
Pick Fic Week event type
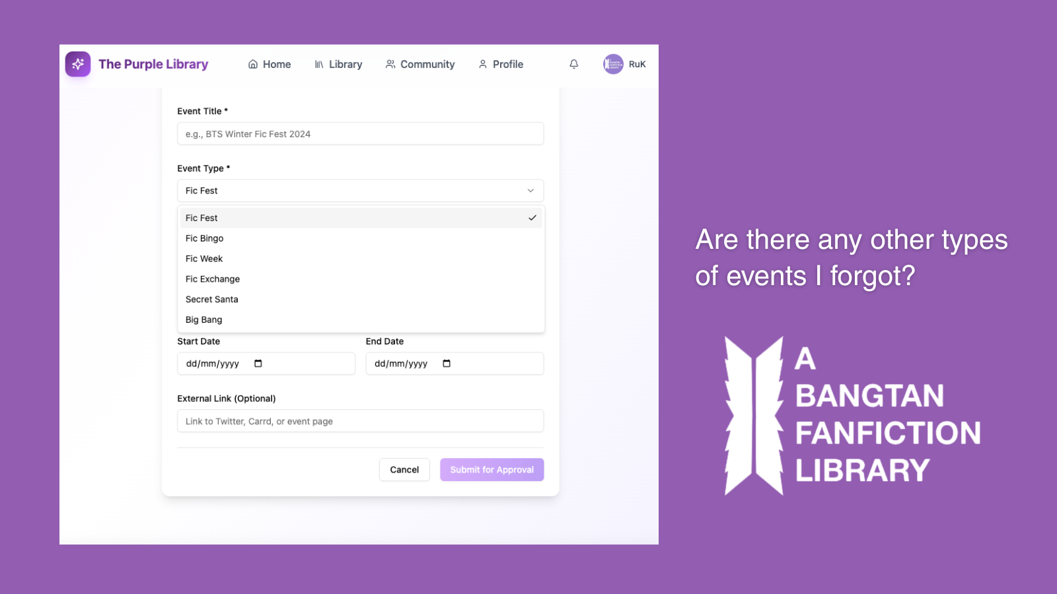[x=204, y=259]
